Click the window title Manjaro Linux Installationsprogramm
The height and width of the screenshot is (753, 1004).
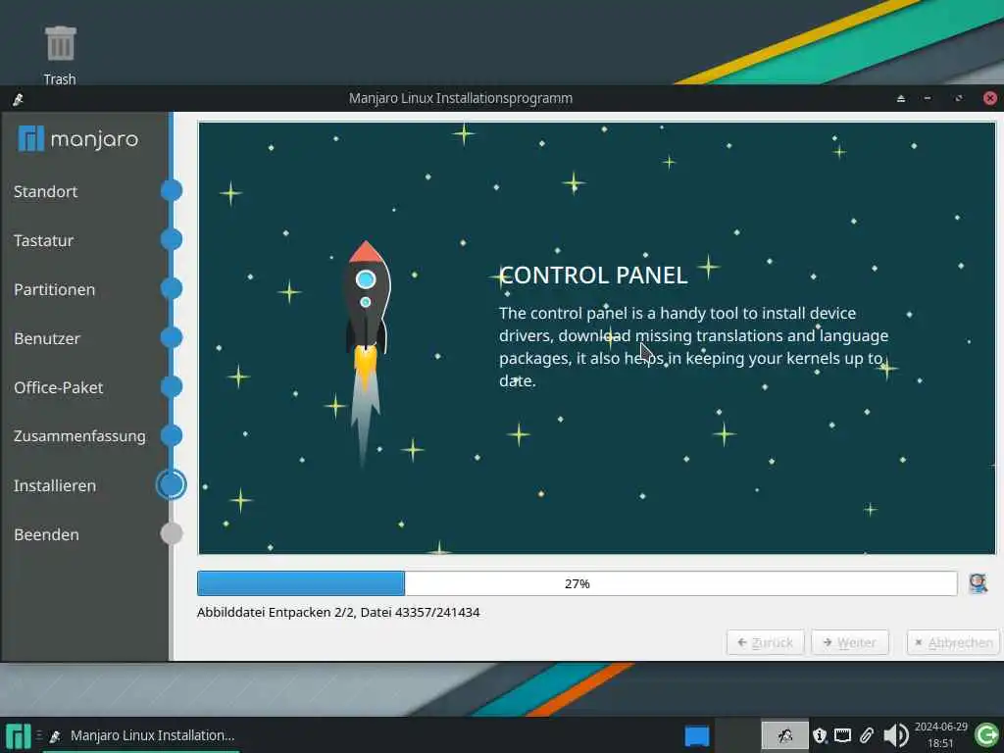(x=461, y=99)
